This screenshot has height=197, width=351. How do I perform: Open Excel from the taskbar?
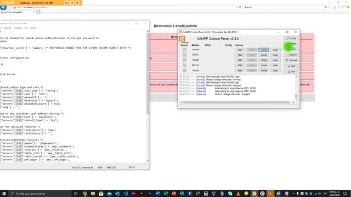[166, 193]
